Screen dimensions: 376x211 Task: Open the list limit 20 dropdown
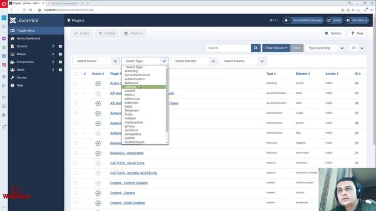(x=357, y=48)
